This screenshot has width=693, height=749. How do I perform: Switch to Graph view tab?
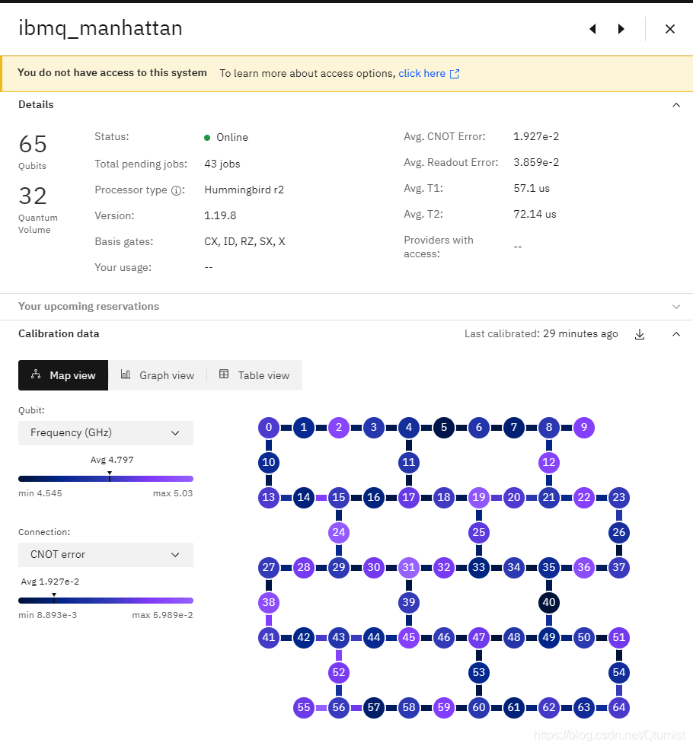[158, 375]
